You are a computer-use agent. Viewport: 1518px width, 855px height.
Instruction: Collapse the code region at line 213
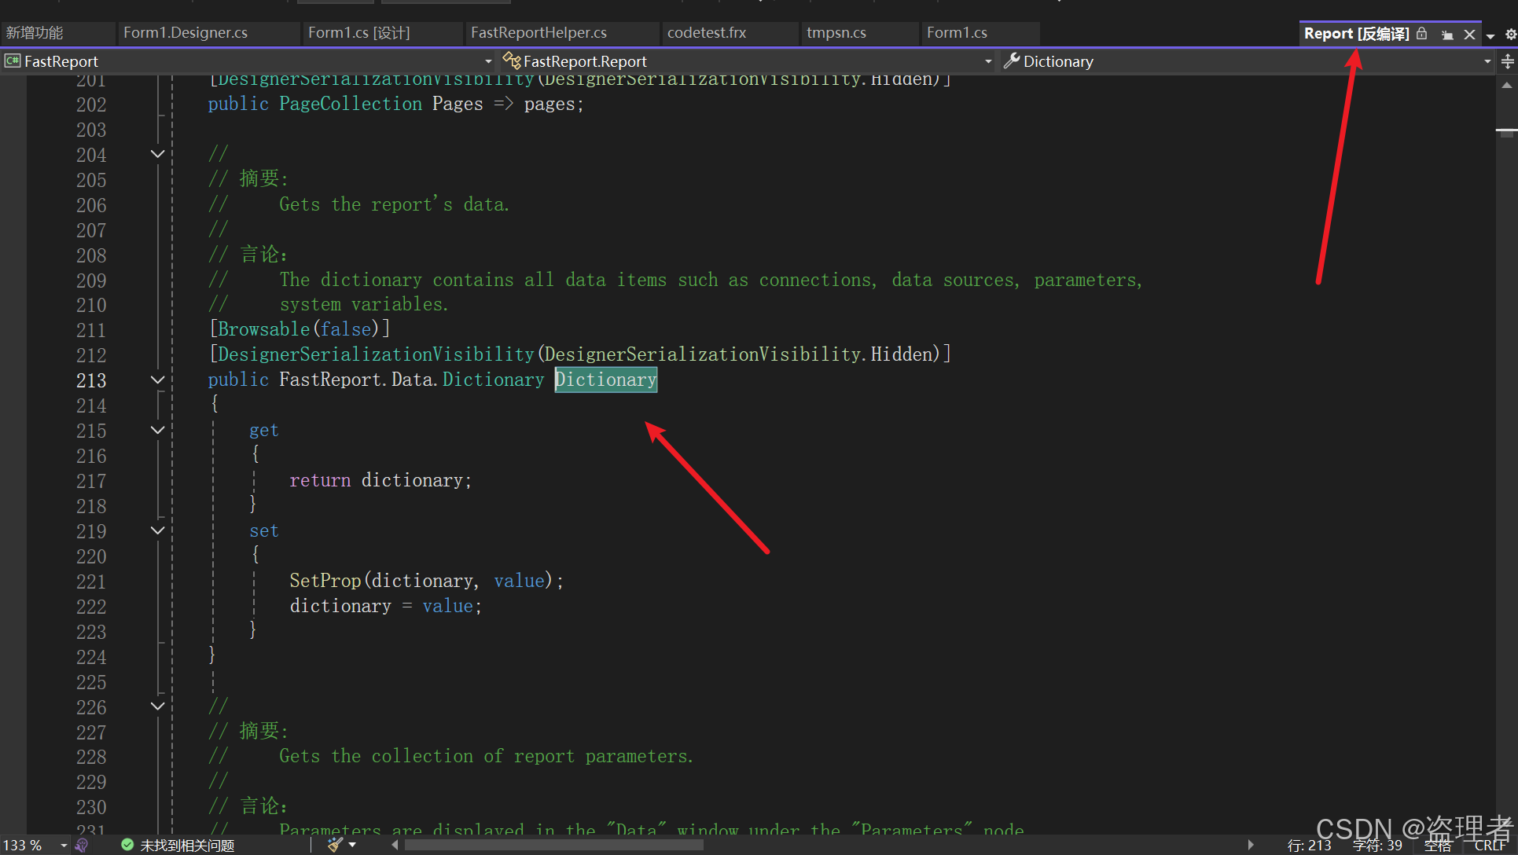[x=157, y=380]
